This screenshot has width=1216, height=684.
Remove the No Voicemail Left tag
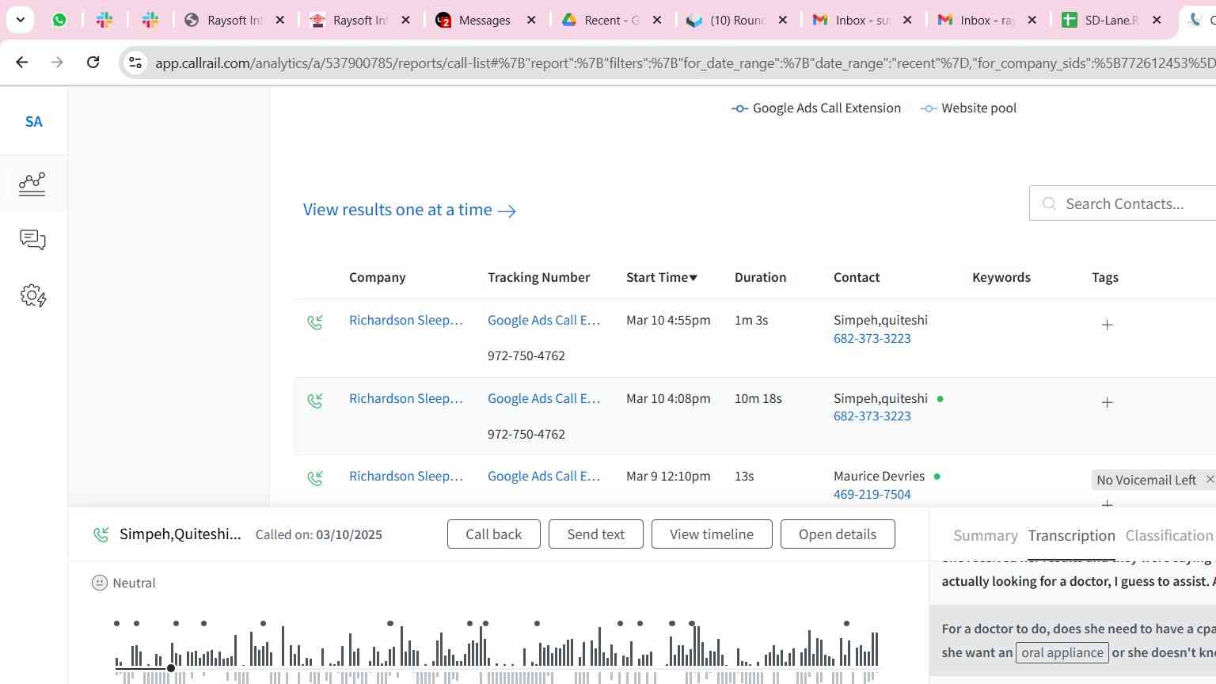[1209, 480]
